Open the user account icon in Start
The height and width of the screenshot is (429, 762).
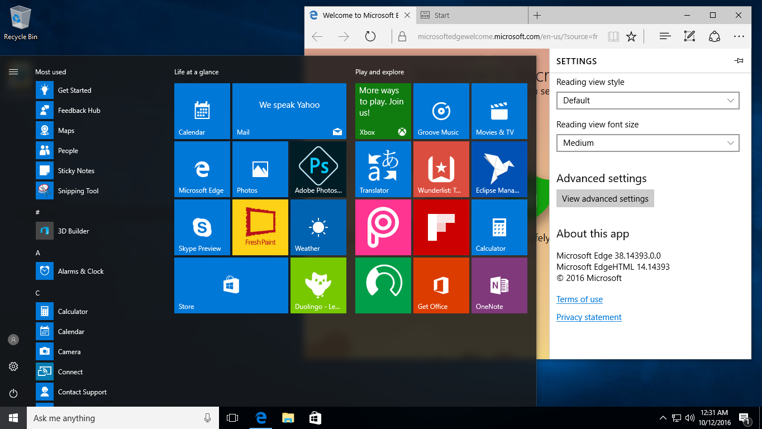click(13, 340)
